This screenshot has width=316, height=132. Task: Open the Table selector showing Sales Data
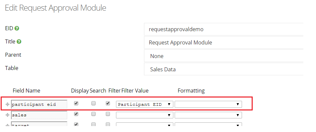224,69
